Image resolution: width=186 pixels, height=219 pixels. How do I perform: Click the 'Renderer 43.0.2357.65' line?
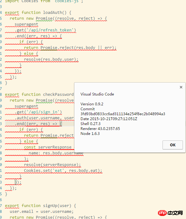(x=100, y=129)
